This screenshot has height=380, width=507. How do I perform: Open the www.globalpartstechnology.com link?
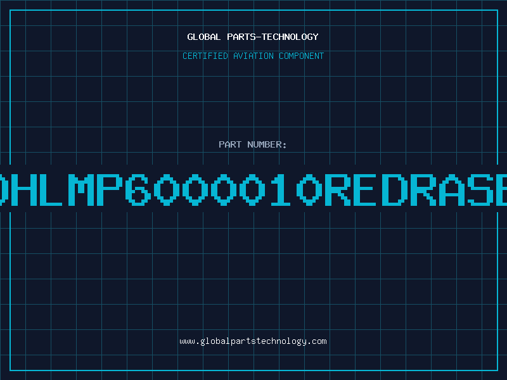[253, 341]
